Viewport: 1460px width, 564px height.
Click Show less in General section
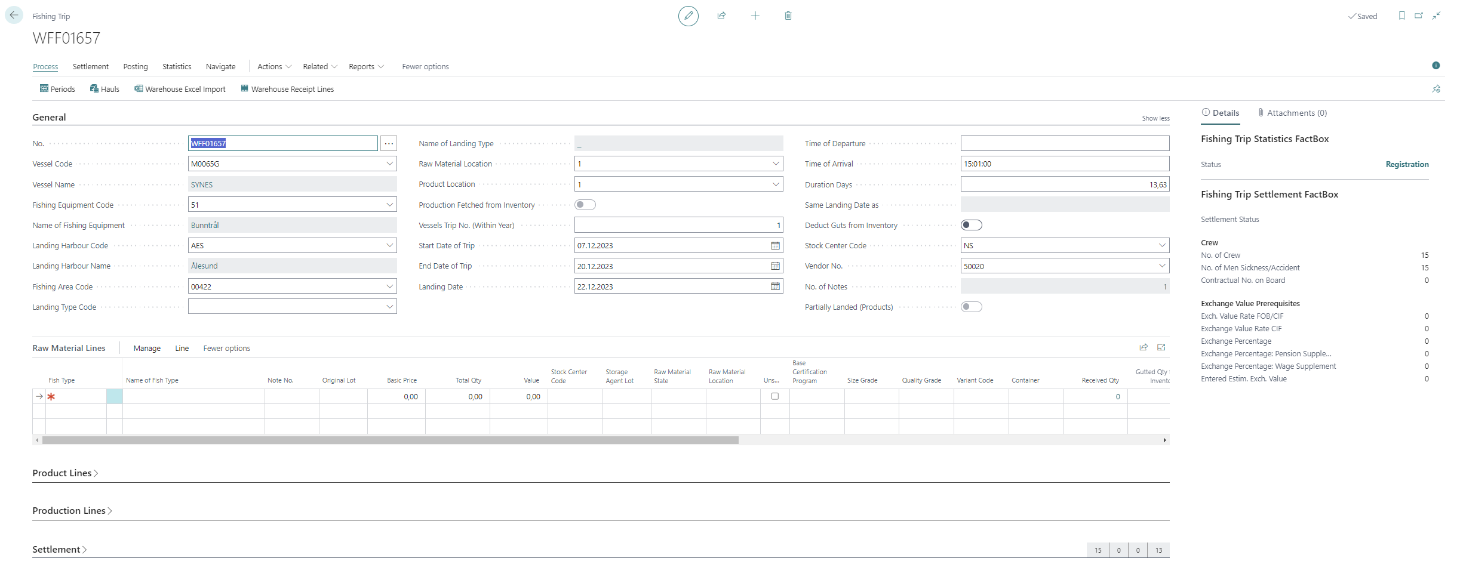pyautogui.click(x=1155, y=118)
